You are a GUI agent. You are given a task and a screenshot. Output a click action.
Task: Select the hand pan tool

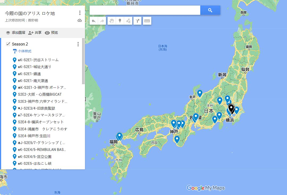click(x=112, y=21)
